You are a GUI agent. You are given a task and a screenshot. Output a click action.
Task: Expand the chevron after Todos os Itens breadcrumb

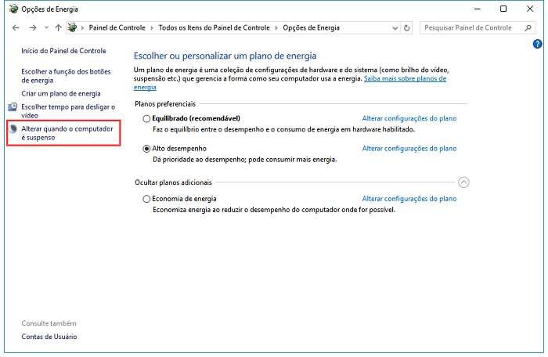point(276,28)
